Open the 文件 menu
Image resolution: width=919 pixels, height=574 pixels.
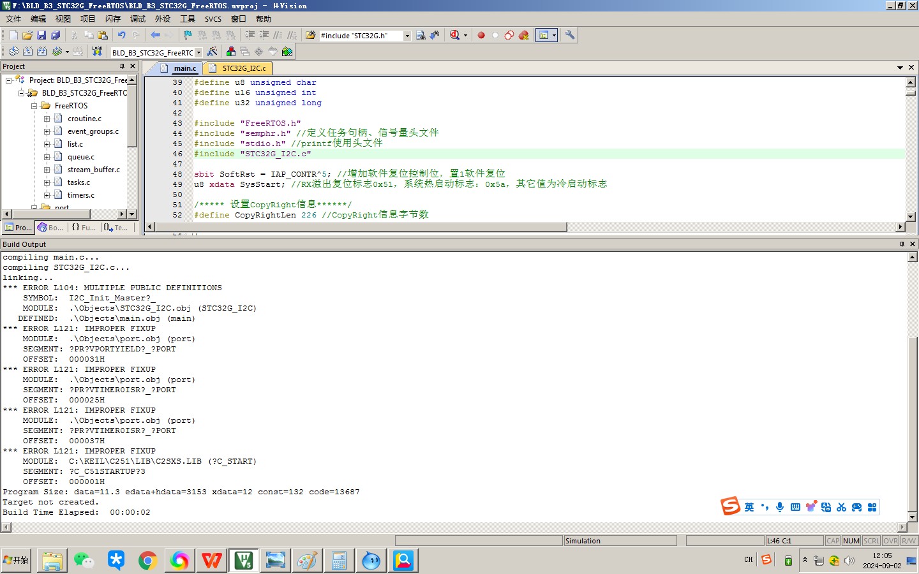point(13,19)
